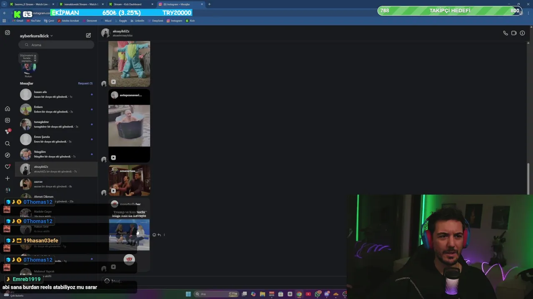Image resolution: width=533 pixels, height=299 pixels.
Task: Switch to Stream - Kick Dashboard tab
Action: point(131,4)
